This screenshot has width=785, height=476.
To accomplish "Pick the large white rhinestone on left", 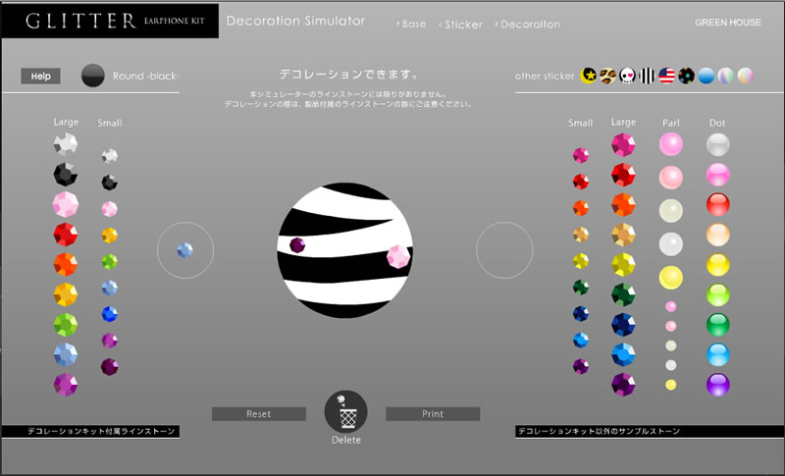I will [66, 144].
